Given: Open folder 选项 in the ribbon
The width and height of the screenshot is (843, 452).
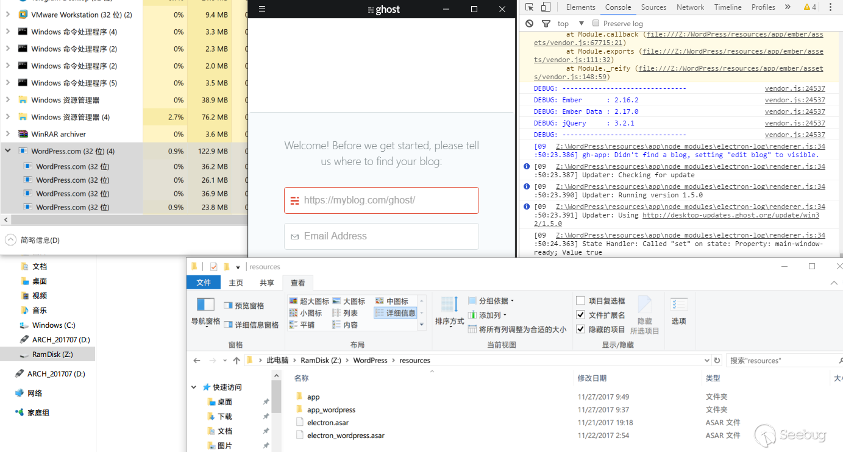Looking at the screenshot, I should click(679, 311).
